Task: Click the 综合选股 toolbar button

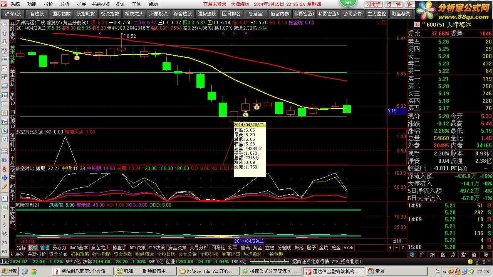Action: pyautogui.click(x=183, y=13)
